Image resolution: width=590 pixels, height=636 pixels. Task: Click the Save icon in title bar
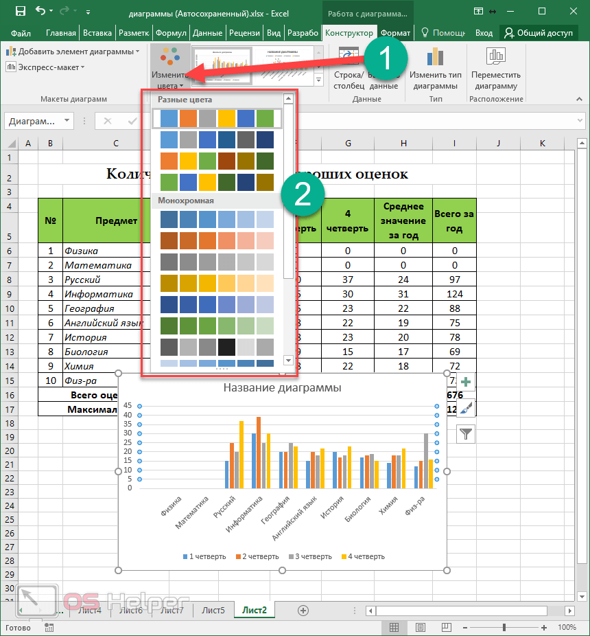[x=20, y=11]
